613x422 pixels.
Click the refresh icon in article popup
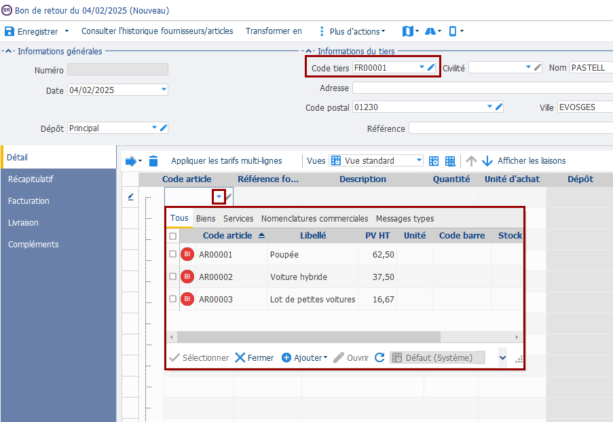point(379,357)
